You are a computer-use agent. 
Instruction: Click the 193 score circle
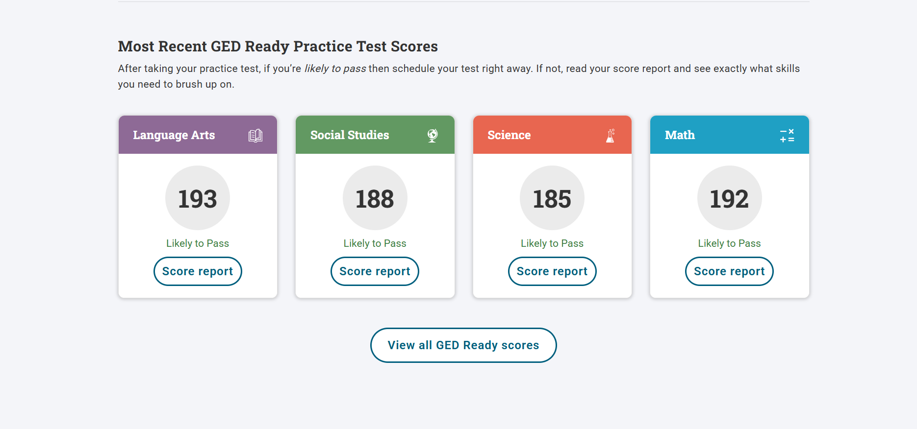(198, 198)
